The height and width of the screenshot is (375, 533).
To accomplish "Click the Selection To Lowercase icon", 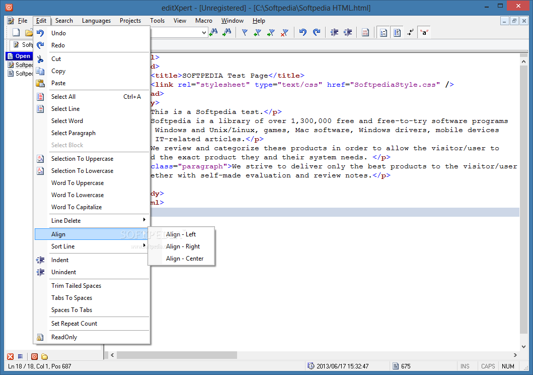I will pos(40,171).
